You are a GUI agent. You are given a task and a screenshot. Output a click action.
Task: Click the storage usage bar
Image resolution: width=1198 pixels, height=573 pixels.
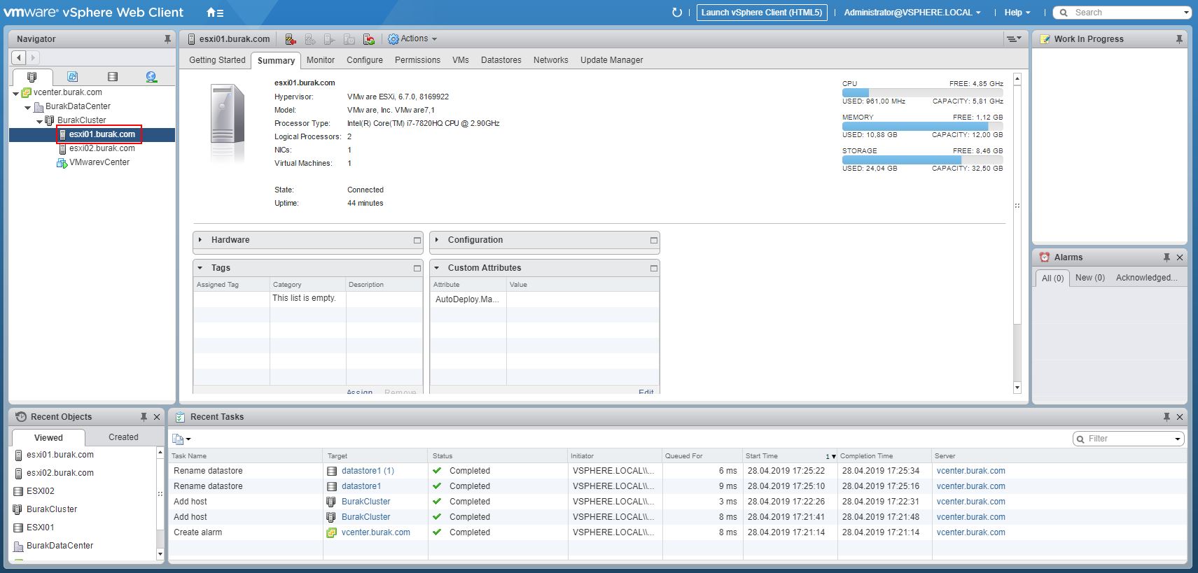[922, 160]
